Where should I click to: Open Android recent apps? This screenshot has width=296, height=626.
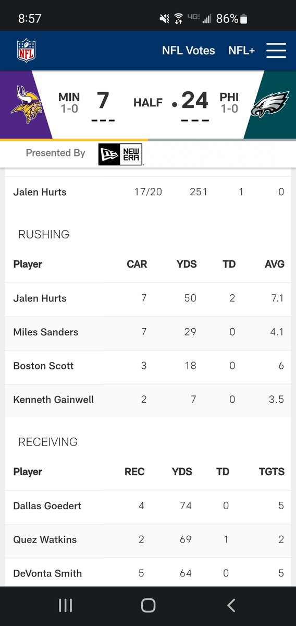pos(65,605)
